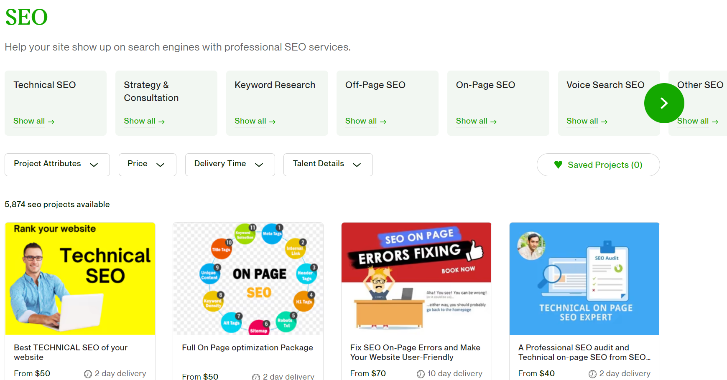Click the Saved Projects (0) button
The image size is (727, 380).
[598, 165]
